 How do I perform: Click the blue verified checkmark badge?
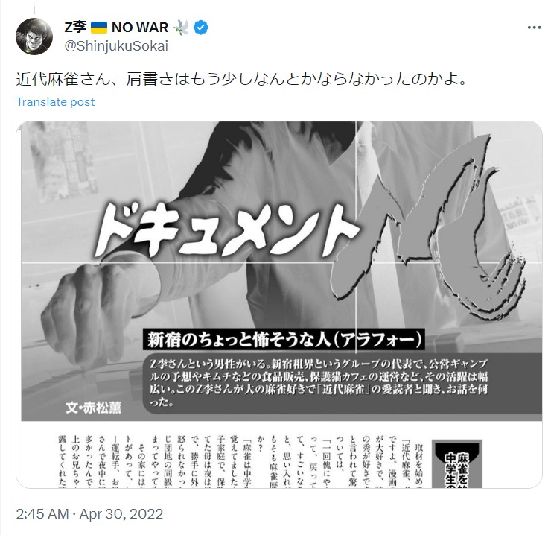tap(201, 28)
